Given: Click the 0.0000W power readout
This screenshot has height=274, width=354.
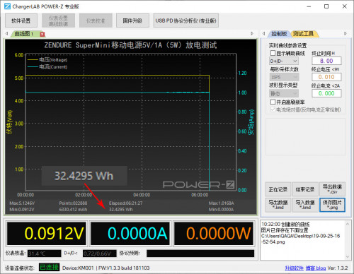Looking at the screenshot, I should coord(214,233).
